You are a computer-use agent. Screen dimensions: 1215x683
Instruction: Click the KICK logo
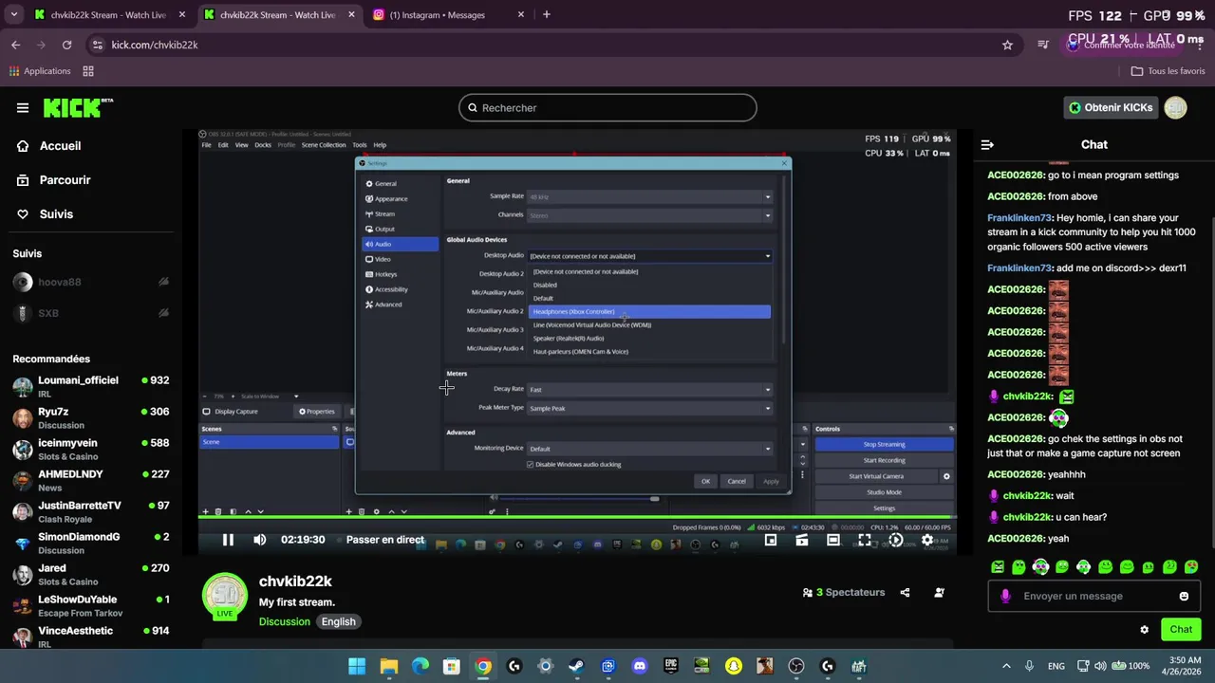[x=78, y=107]
